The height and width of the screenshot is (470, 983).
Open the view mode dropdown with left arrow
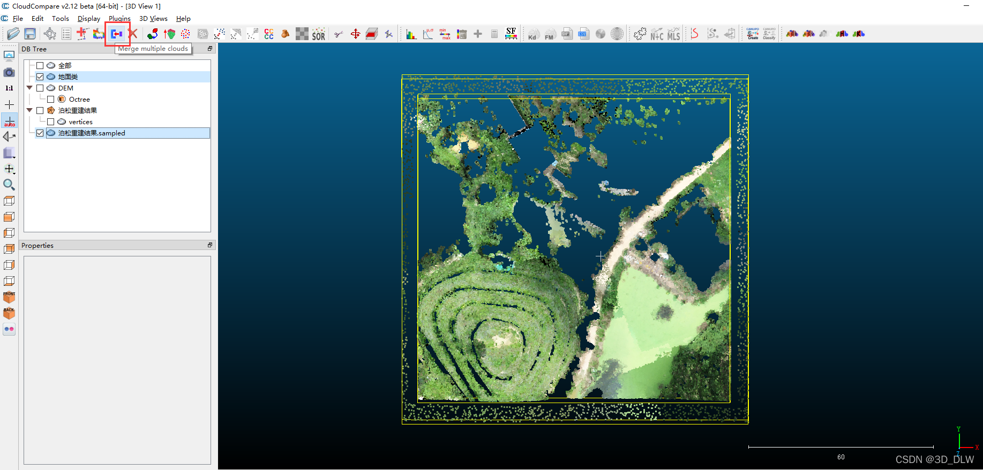[x=9, y=137]
